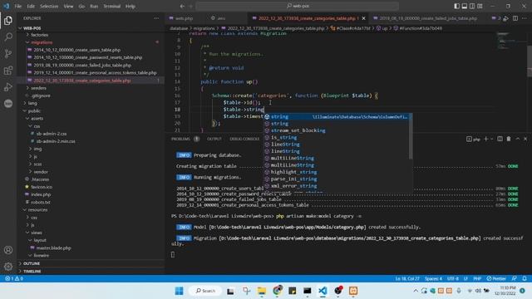Switch to the OUTPUT panel tab
Screen dimensions: 532x299
click(x=214, y=139)
